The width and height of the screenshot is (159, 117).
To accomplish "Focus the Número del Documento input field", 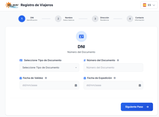I will click(113, 67).
